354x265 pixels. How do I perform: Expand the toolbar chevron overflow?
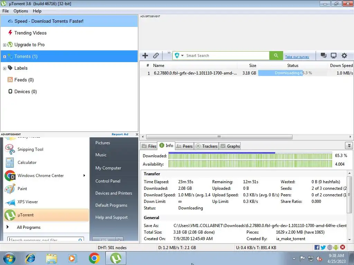[x=169, y=53]
